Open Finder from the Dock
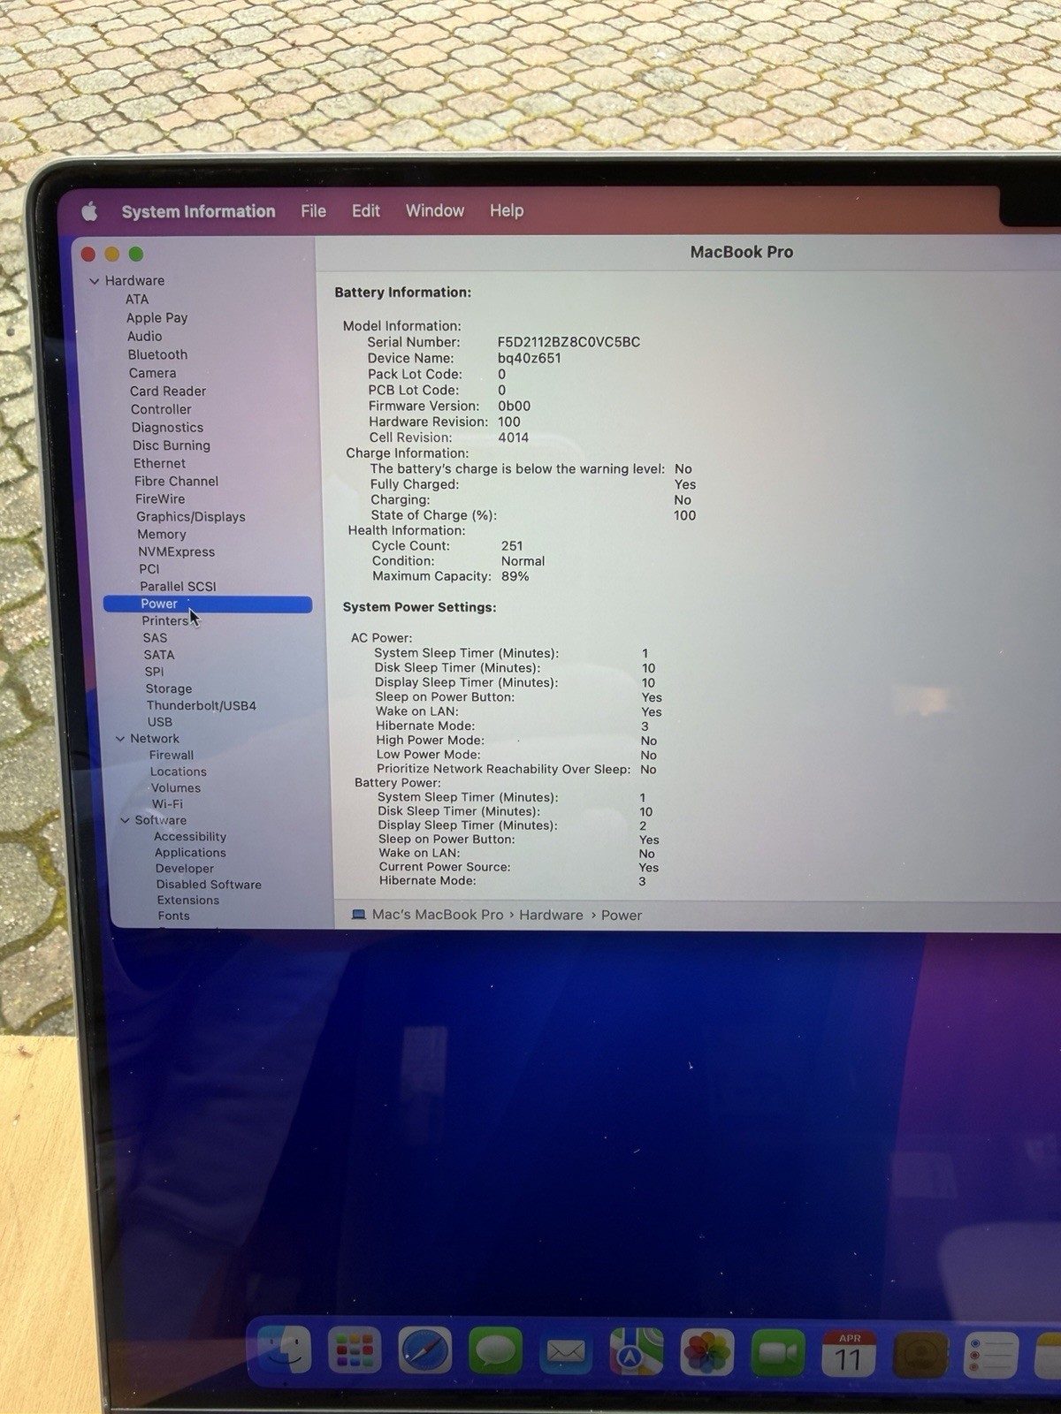 (x=286, y=1349)
